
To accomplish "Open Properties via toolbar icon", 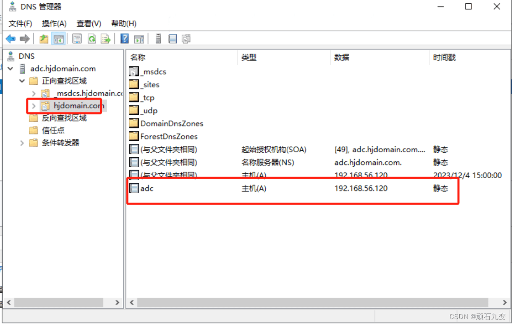I will tap(77, 39).
